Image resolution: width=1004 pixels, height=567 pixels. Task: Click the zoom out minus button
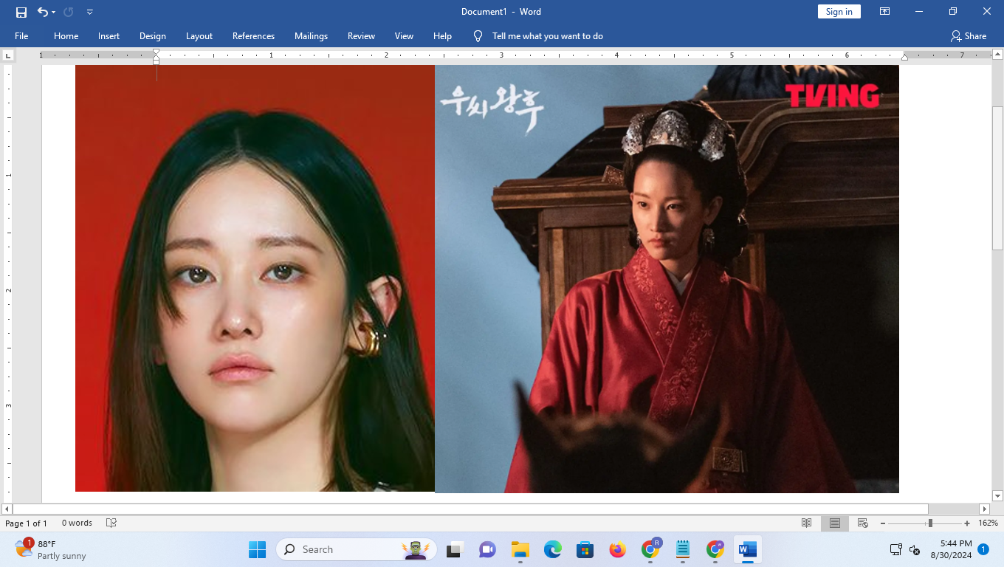883,523
